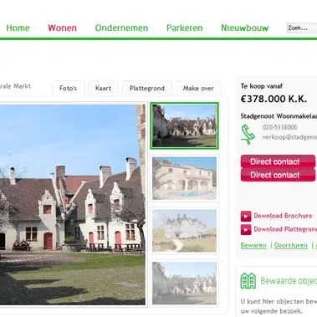The image size is (317, 317).
Task: Select the castle on hill thumbnail
Action: click(184, 231)
